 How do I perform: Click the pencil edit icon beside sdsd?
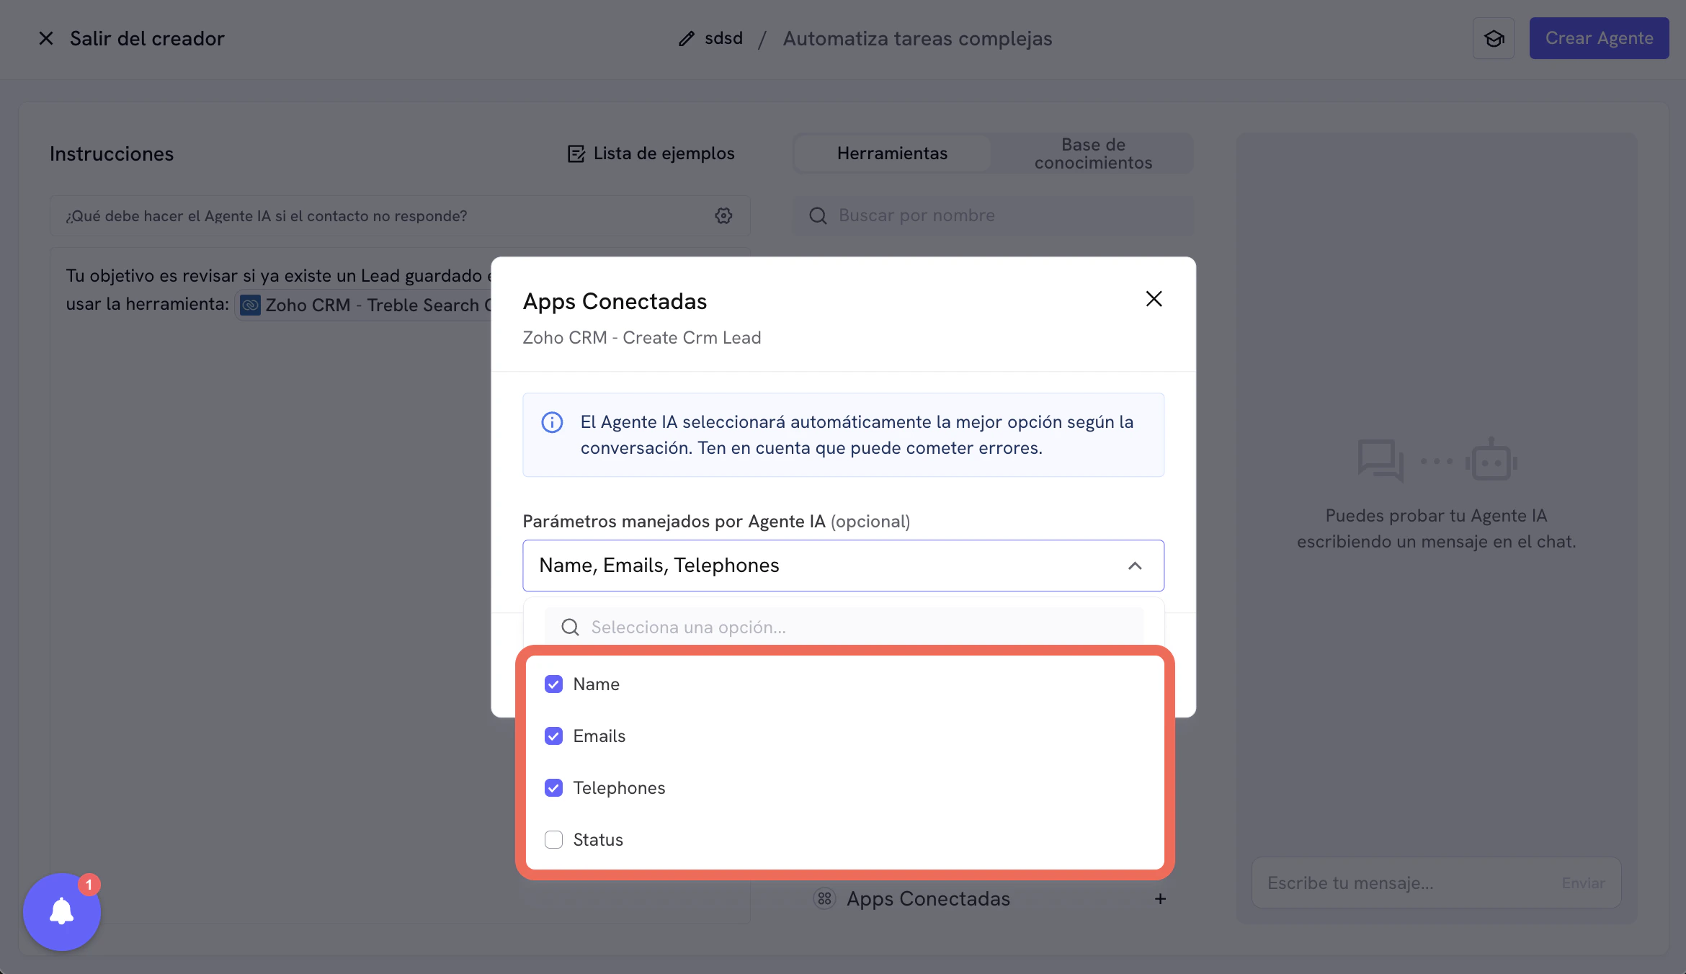pyautogui.click(x=686, y=39)
